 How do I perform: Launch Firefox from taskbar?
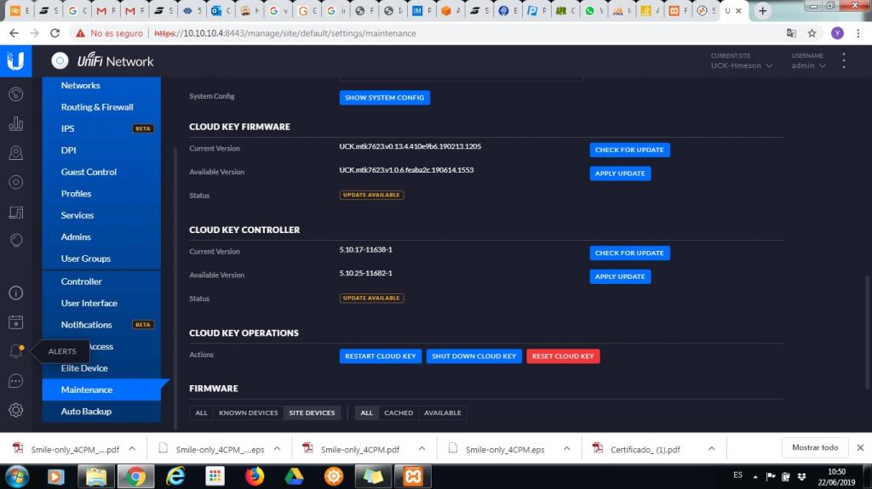255,476
